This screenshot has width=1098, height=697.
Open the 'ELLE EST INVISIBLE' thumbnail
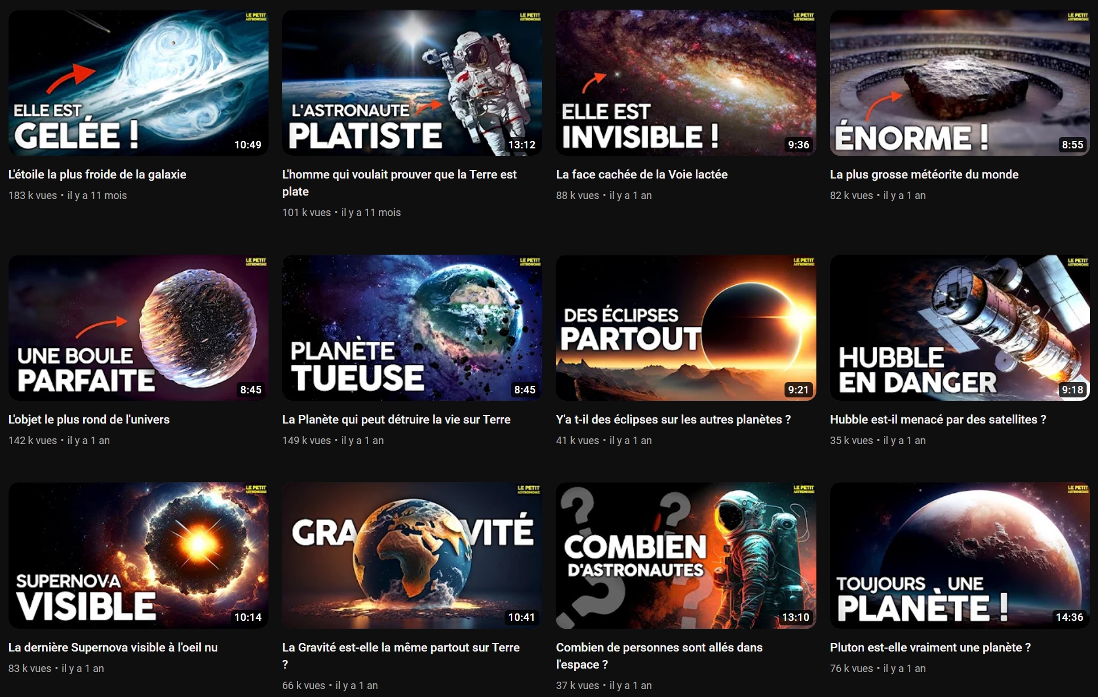coord(686,82)
